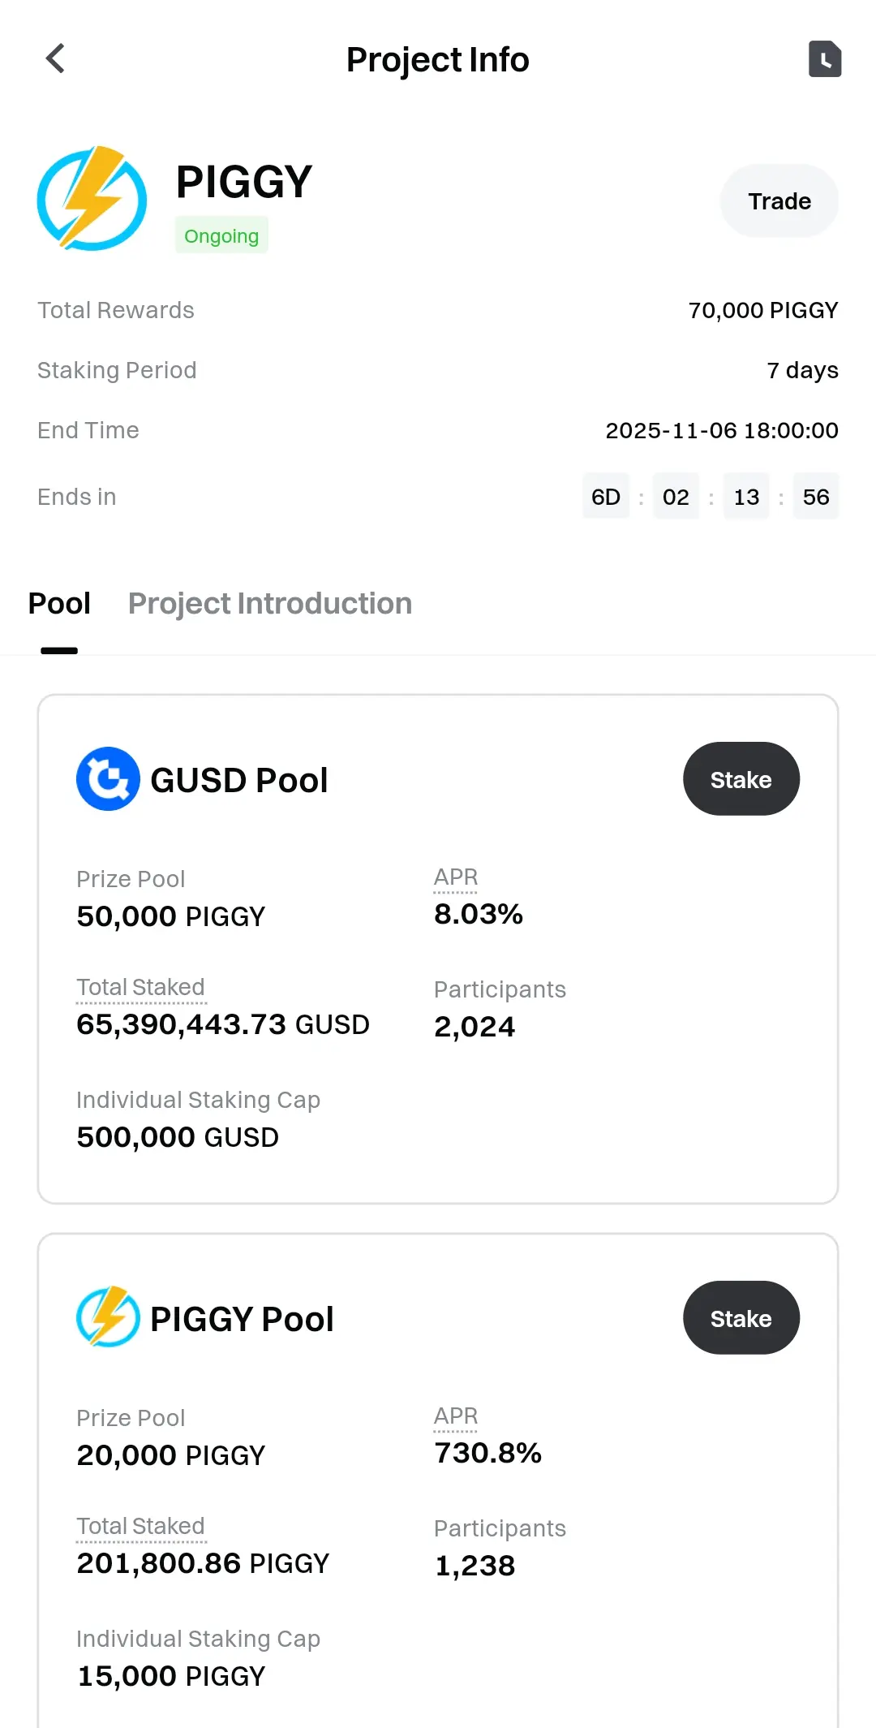The height and width of the screenshot is (1728, 876).
Task: Tap the Total Staked label in GUSD Pool
Action: coord(140,988)
